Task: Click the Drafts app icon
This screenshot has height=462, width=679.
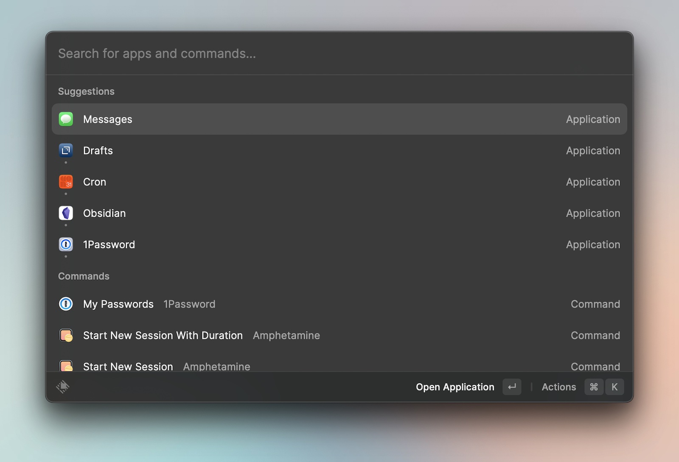Action: tap(66, 150)
